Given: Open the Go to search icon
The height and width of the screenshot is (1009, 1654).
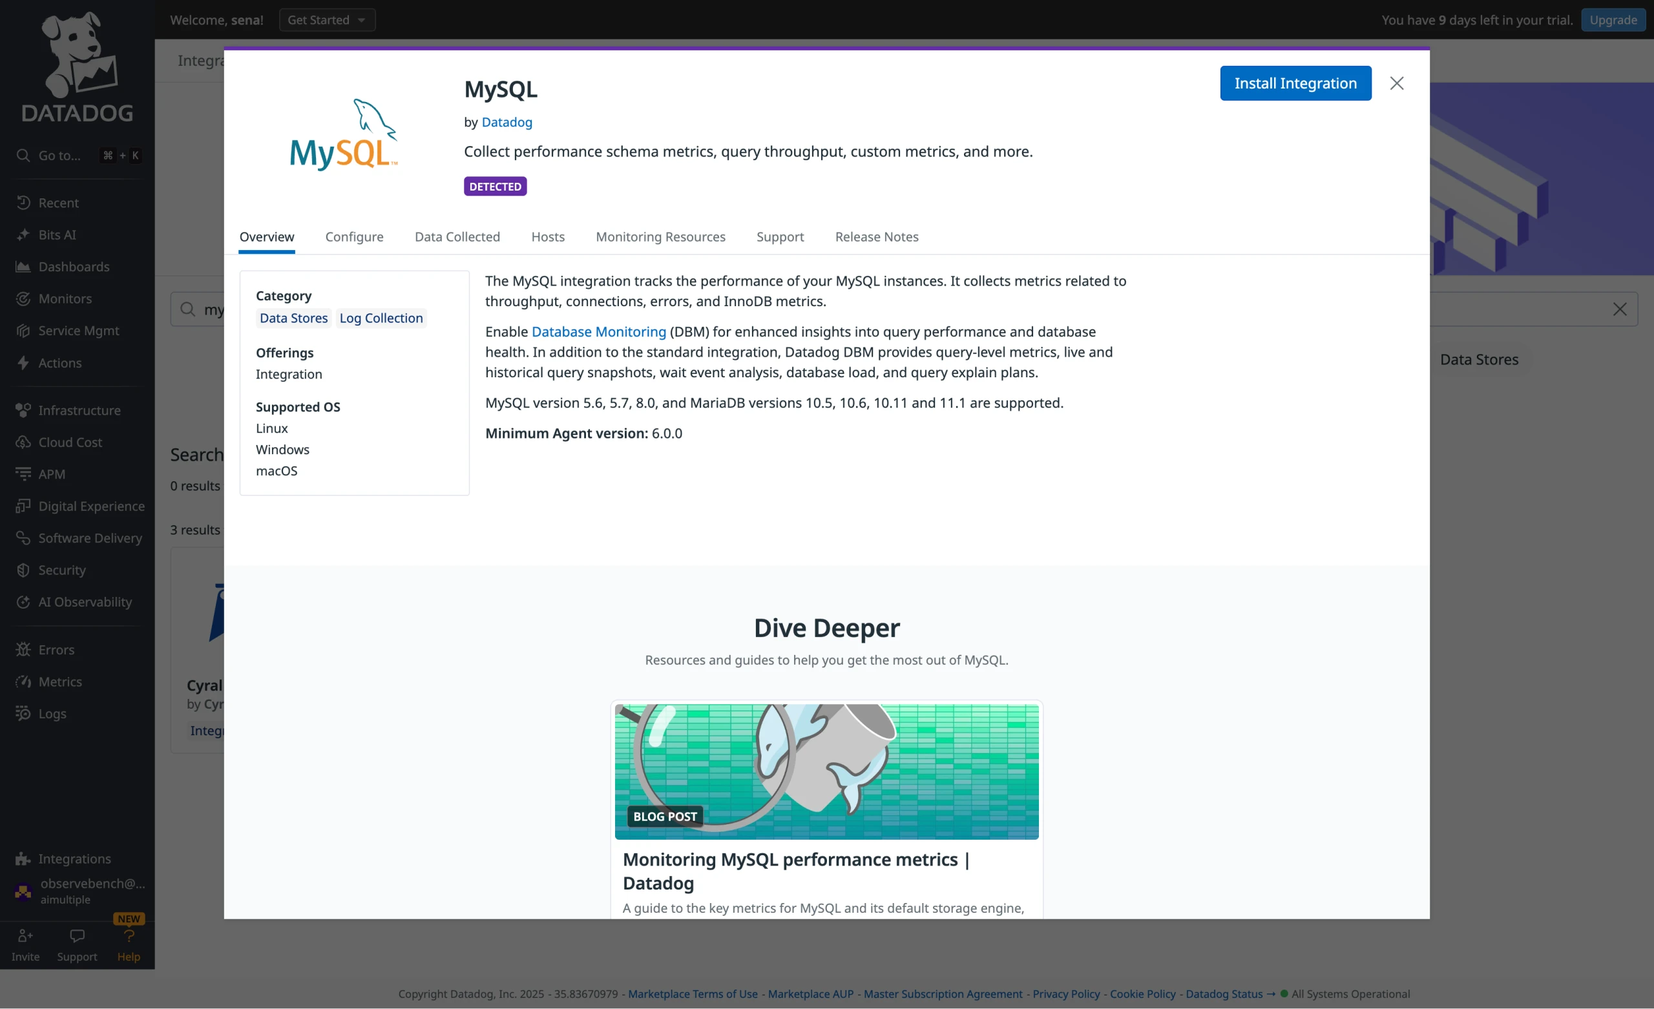Looking at the screenshot, I should (23, 155).
